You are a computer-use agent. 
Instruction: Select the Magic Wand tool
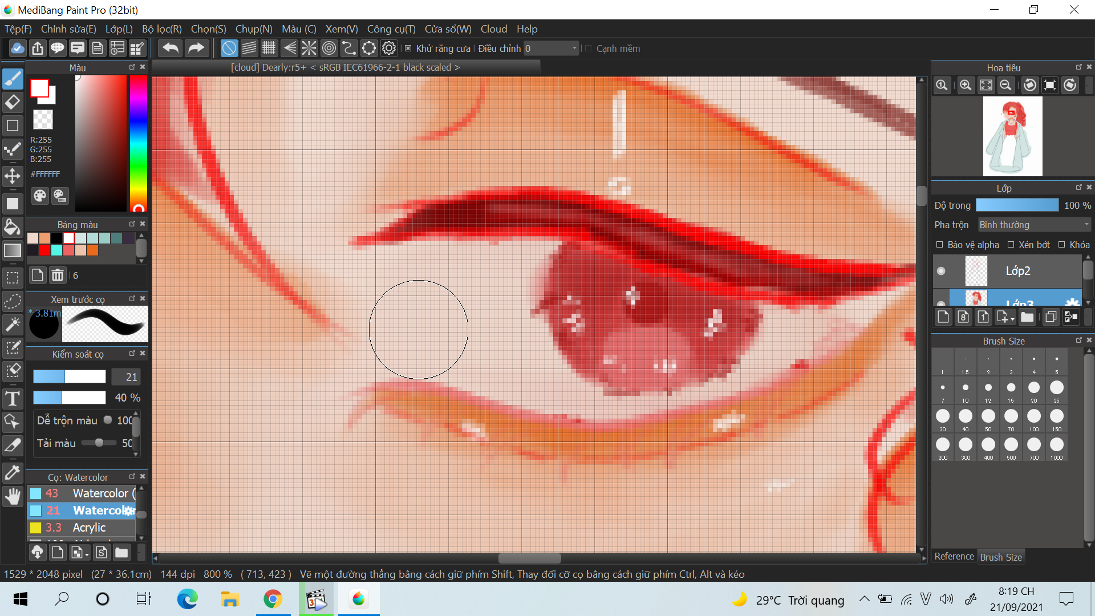pos(13,324)
